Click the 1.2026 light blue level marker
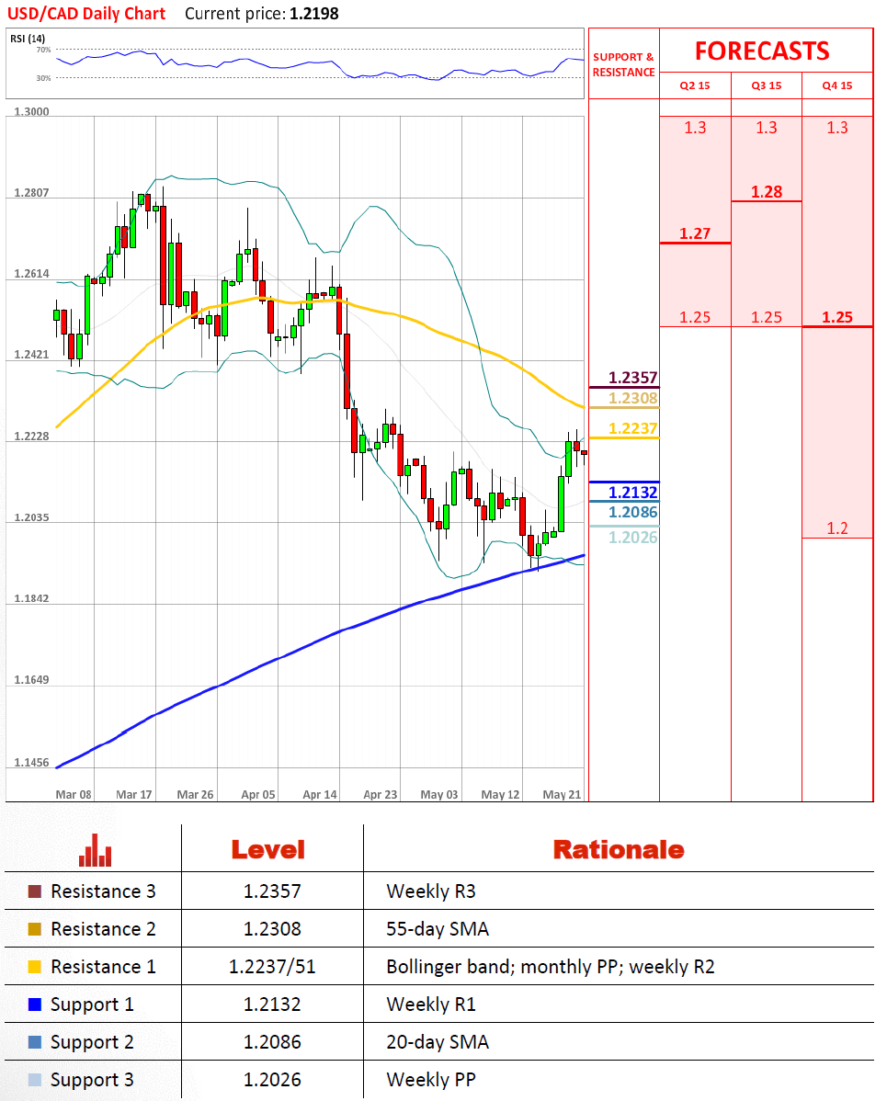This screenshot has width=887, height=1101. point(632,537)
